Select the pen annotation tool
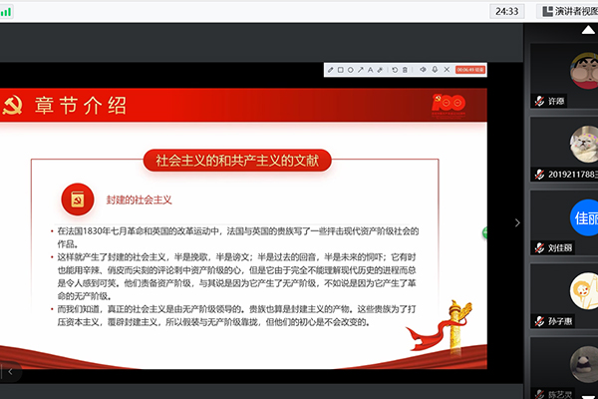 (x=330, y=70)
